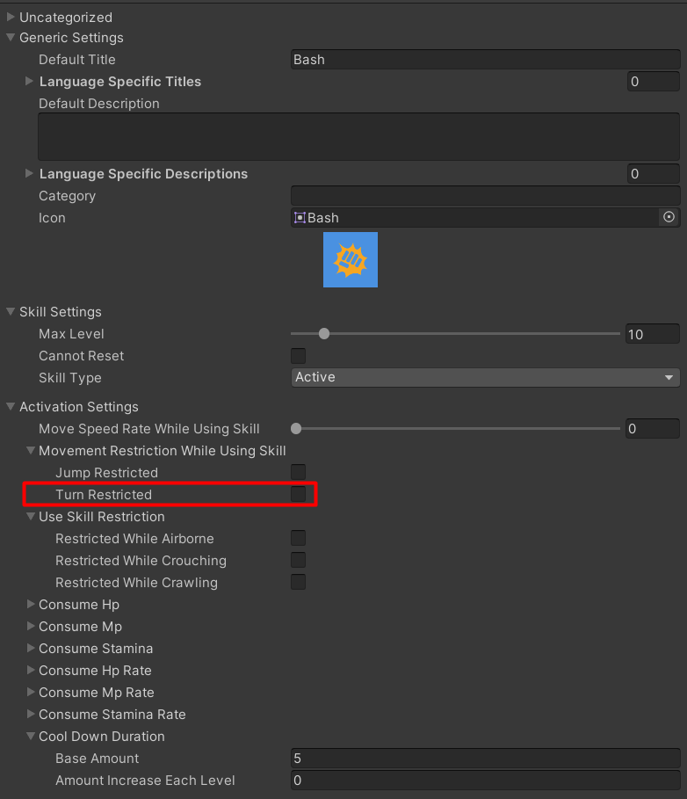Click the Category input field
This screenshot has width=687, height=799.
click(485, 195)
